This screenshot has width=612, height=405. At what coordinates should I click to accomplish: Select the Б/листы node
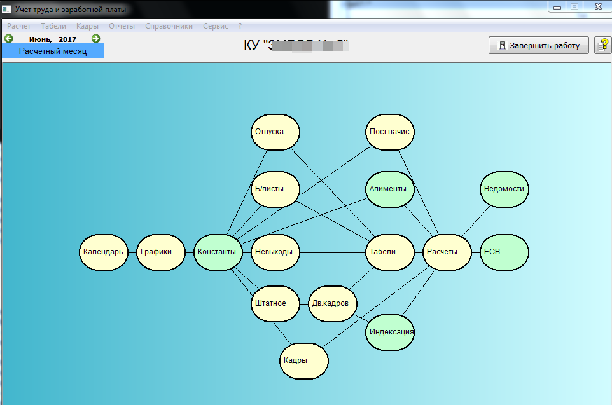[275, 189]
